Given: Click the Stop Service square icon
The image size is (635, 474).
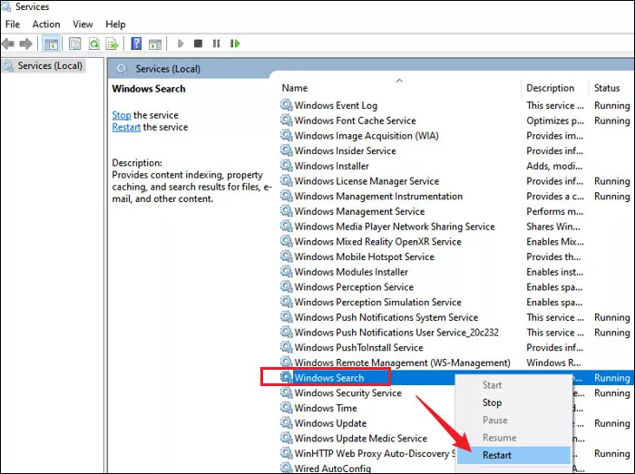Looking at the screenshot, I should [x=198, y=44].
